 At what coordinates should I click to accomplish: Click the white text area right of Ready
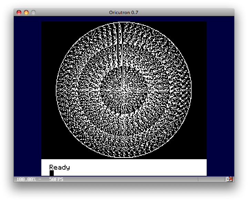(x=138, y=167)
